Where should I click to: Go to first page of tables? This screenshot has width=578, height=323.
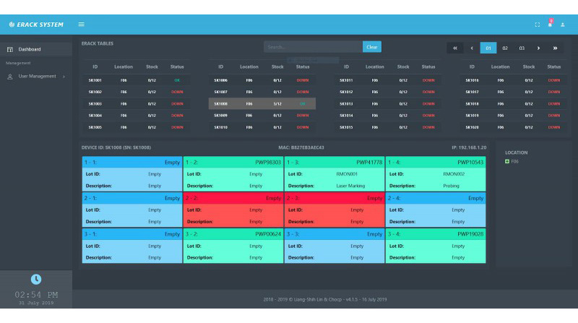(x=455, y=48)
